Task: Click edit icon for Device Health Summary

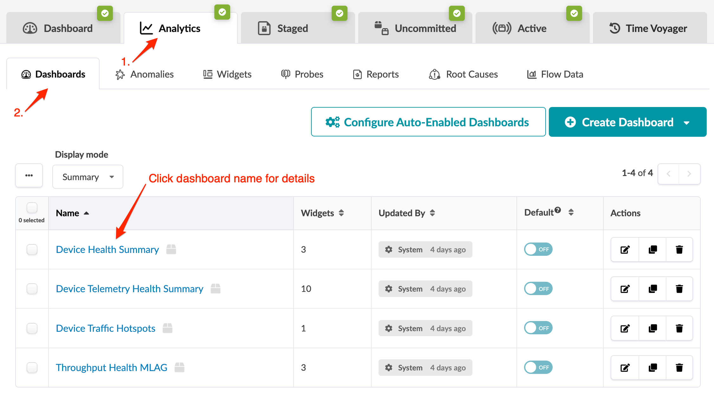Action: pos(625,249)
